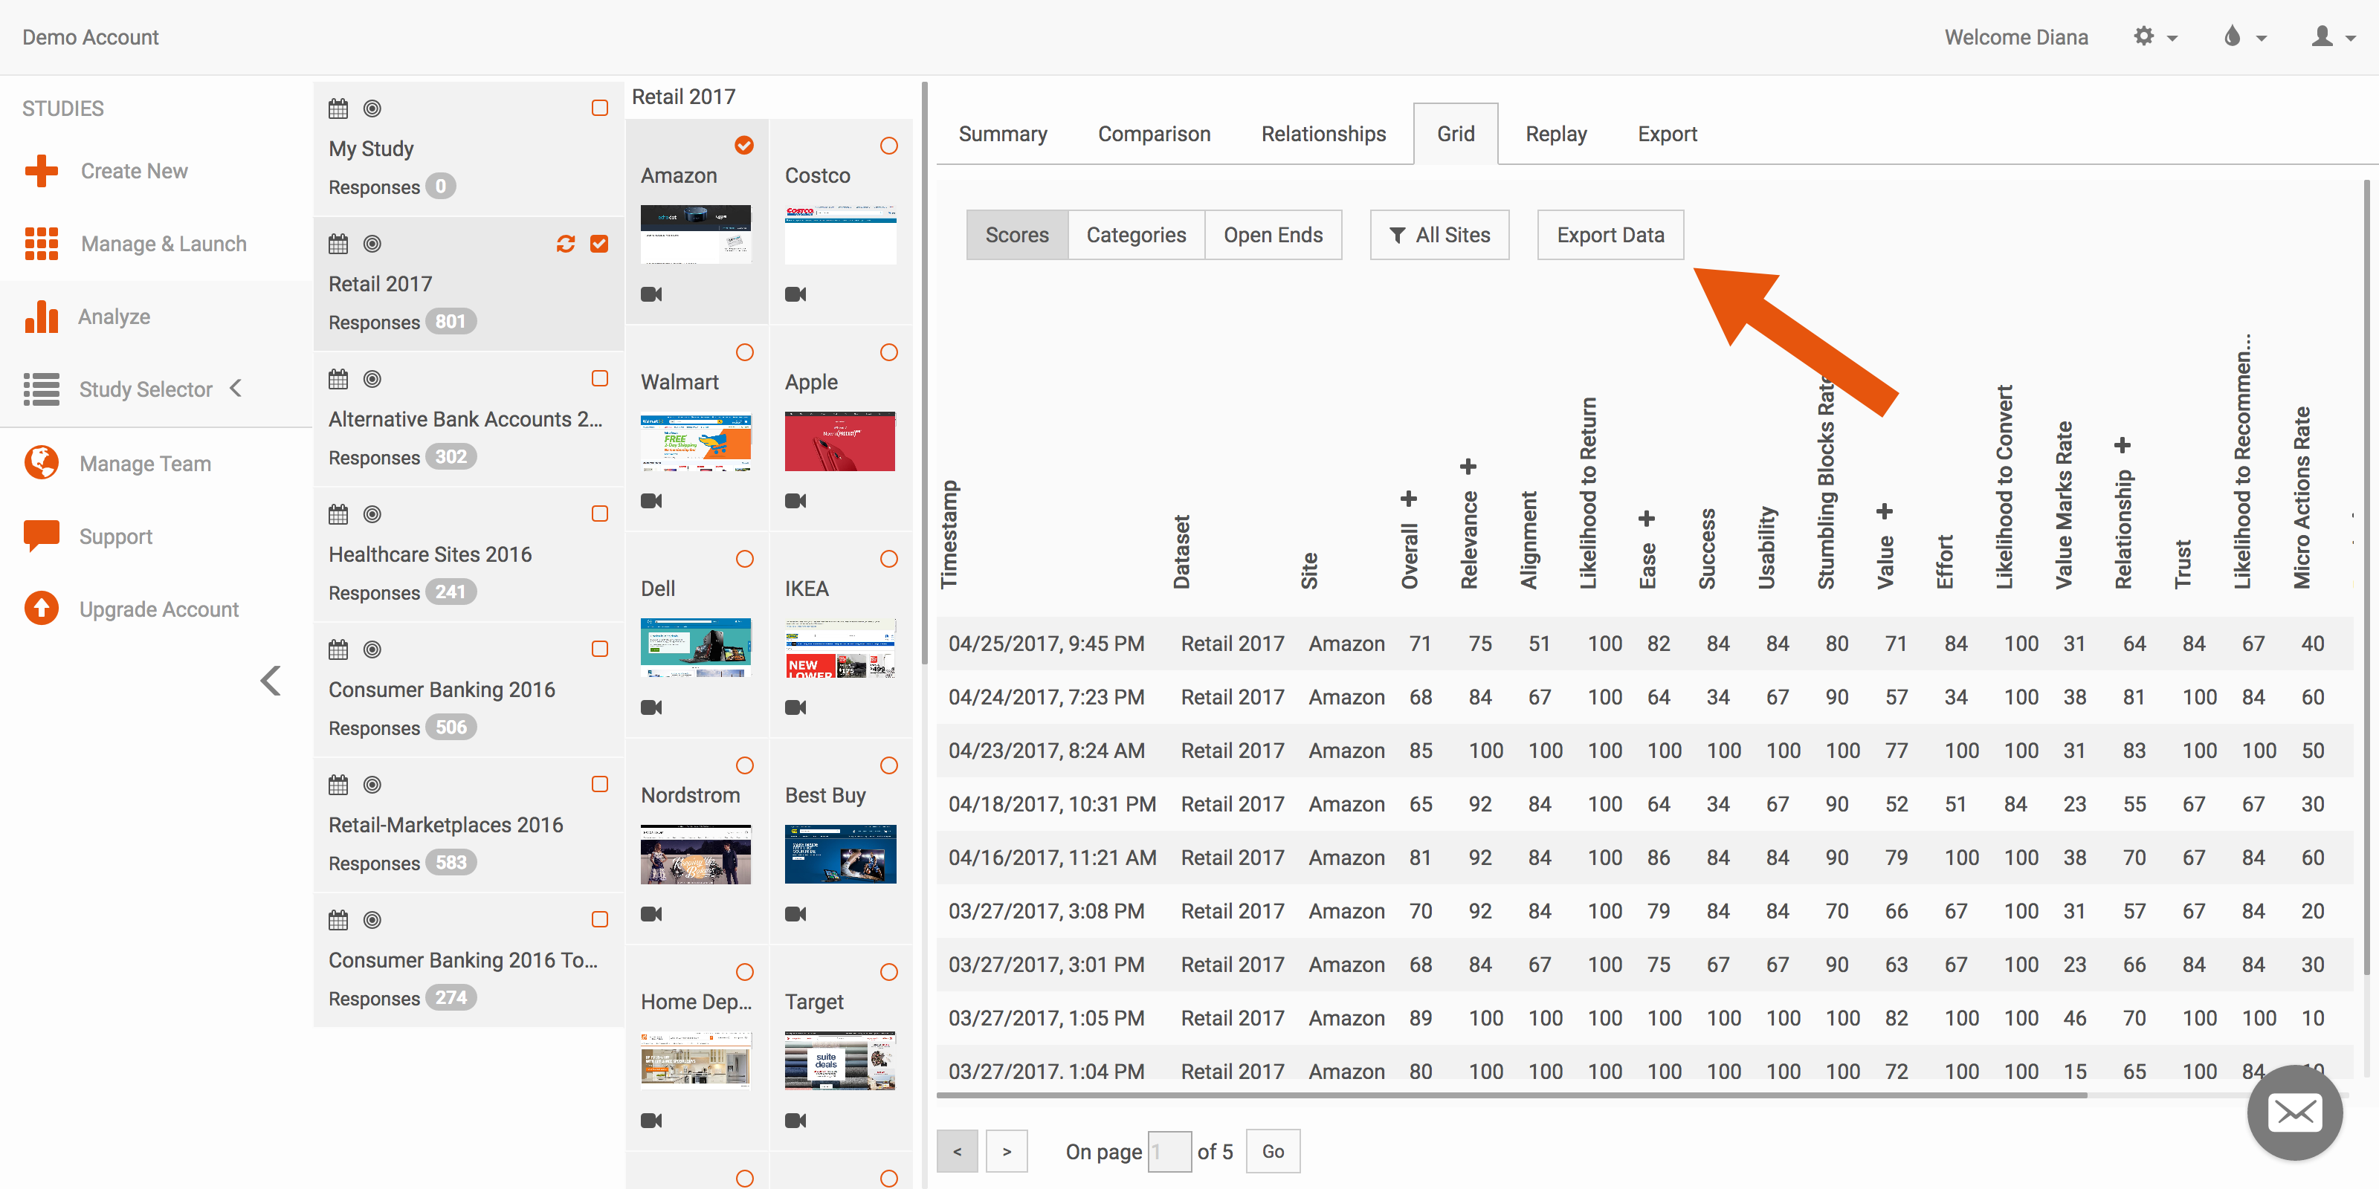Click the Support chat bubble icon
Viewport: 2379px width, 1189px height.
click(42, 535)
